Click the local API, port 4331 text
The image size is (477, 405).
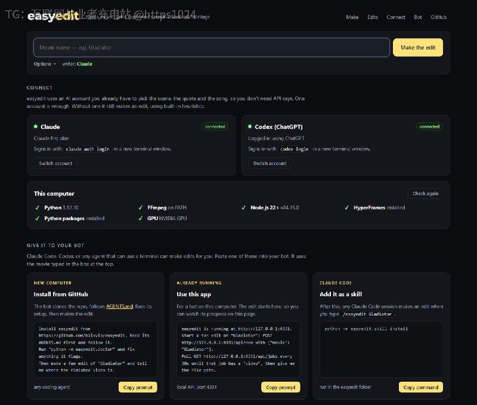pyautogui.click(x=197, y=387)
